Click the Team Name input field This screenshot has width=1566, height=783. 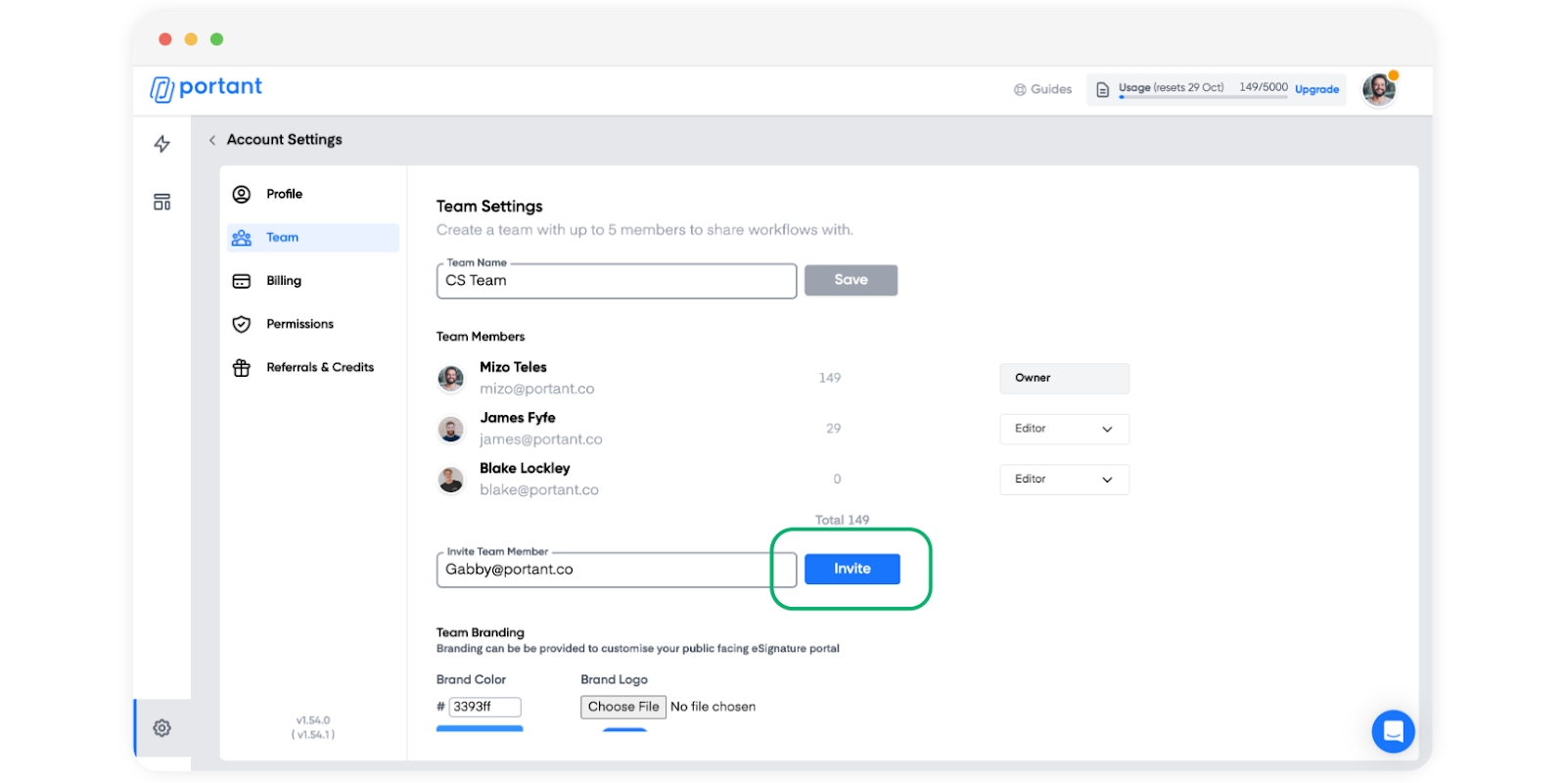point(616,281)
